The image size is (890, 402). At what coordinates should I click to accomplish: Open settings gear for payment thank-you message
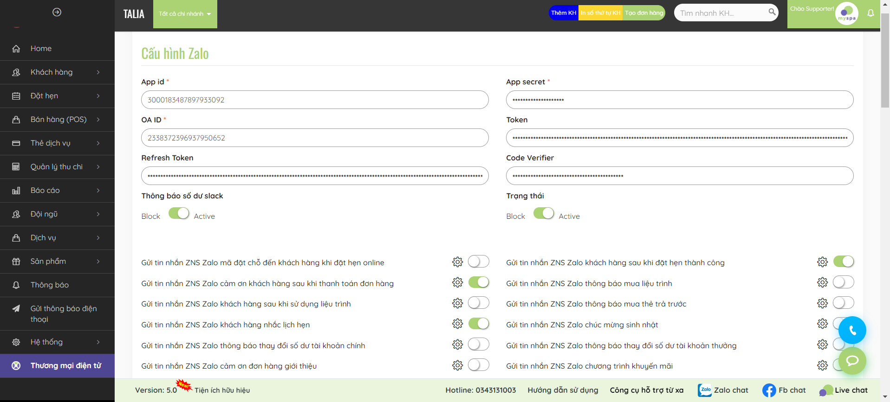[x=457, y=282]
